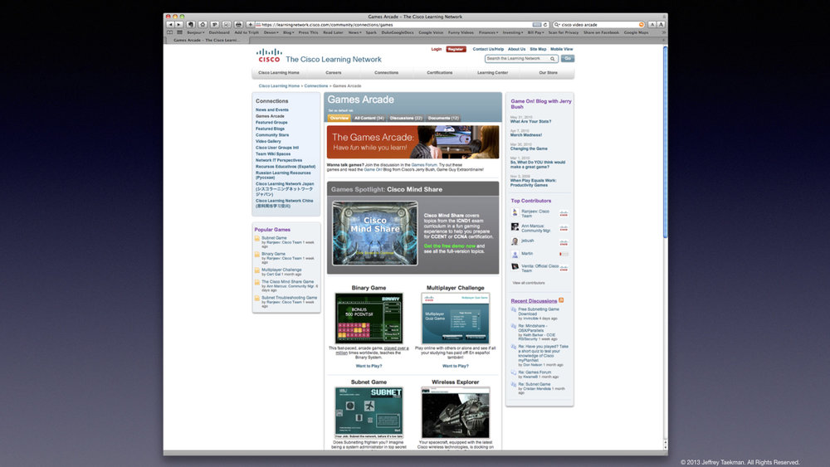
Task: Open the Investing bookmarks dropdown
Action: coord(512,32)
